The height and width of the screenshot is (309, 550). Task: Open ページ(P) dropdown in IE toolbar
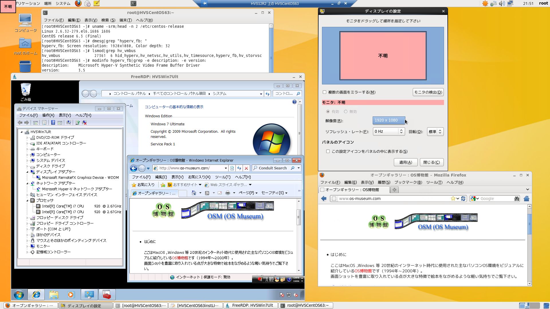(248, 193)
